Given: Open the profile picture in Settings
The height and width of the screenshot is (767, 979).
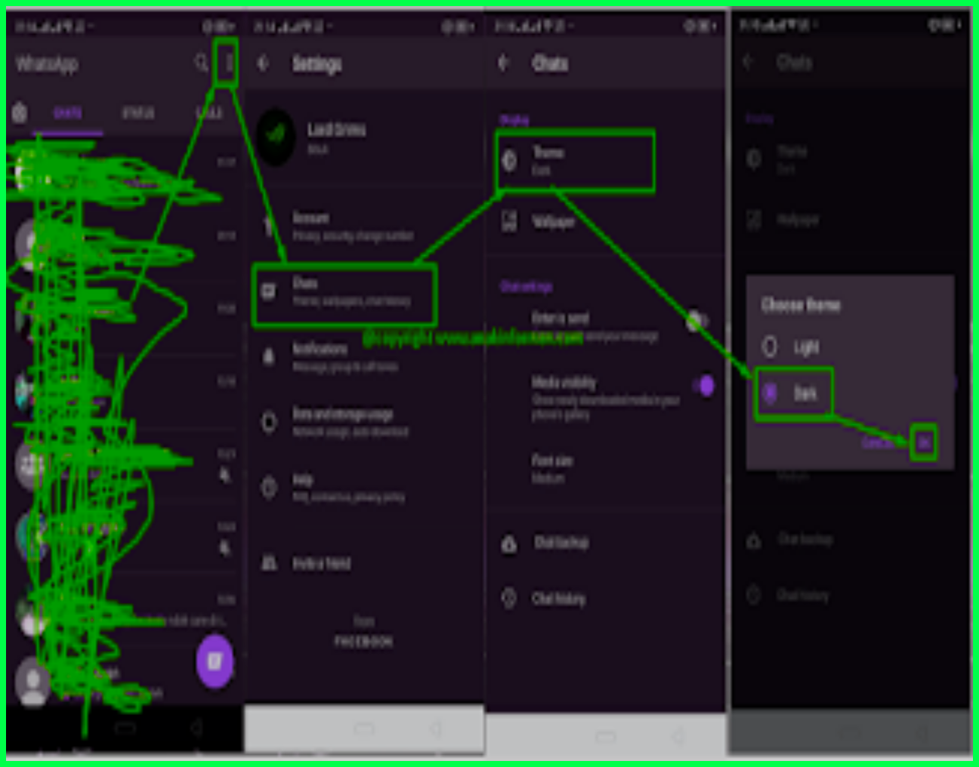Looking at the screenshot, I should coord(276,137).
